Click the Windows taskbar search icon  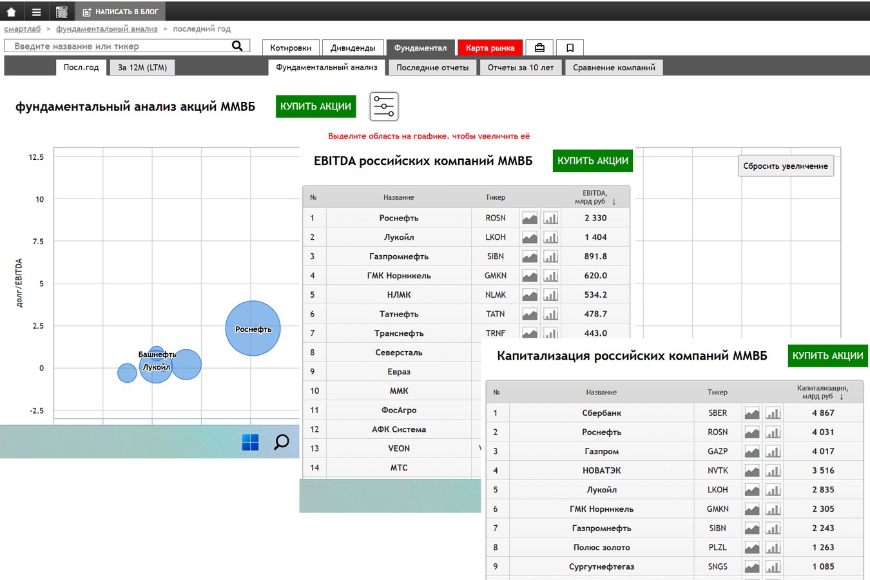[x=282, y=442]
